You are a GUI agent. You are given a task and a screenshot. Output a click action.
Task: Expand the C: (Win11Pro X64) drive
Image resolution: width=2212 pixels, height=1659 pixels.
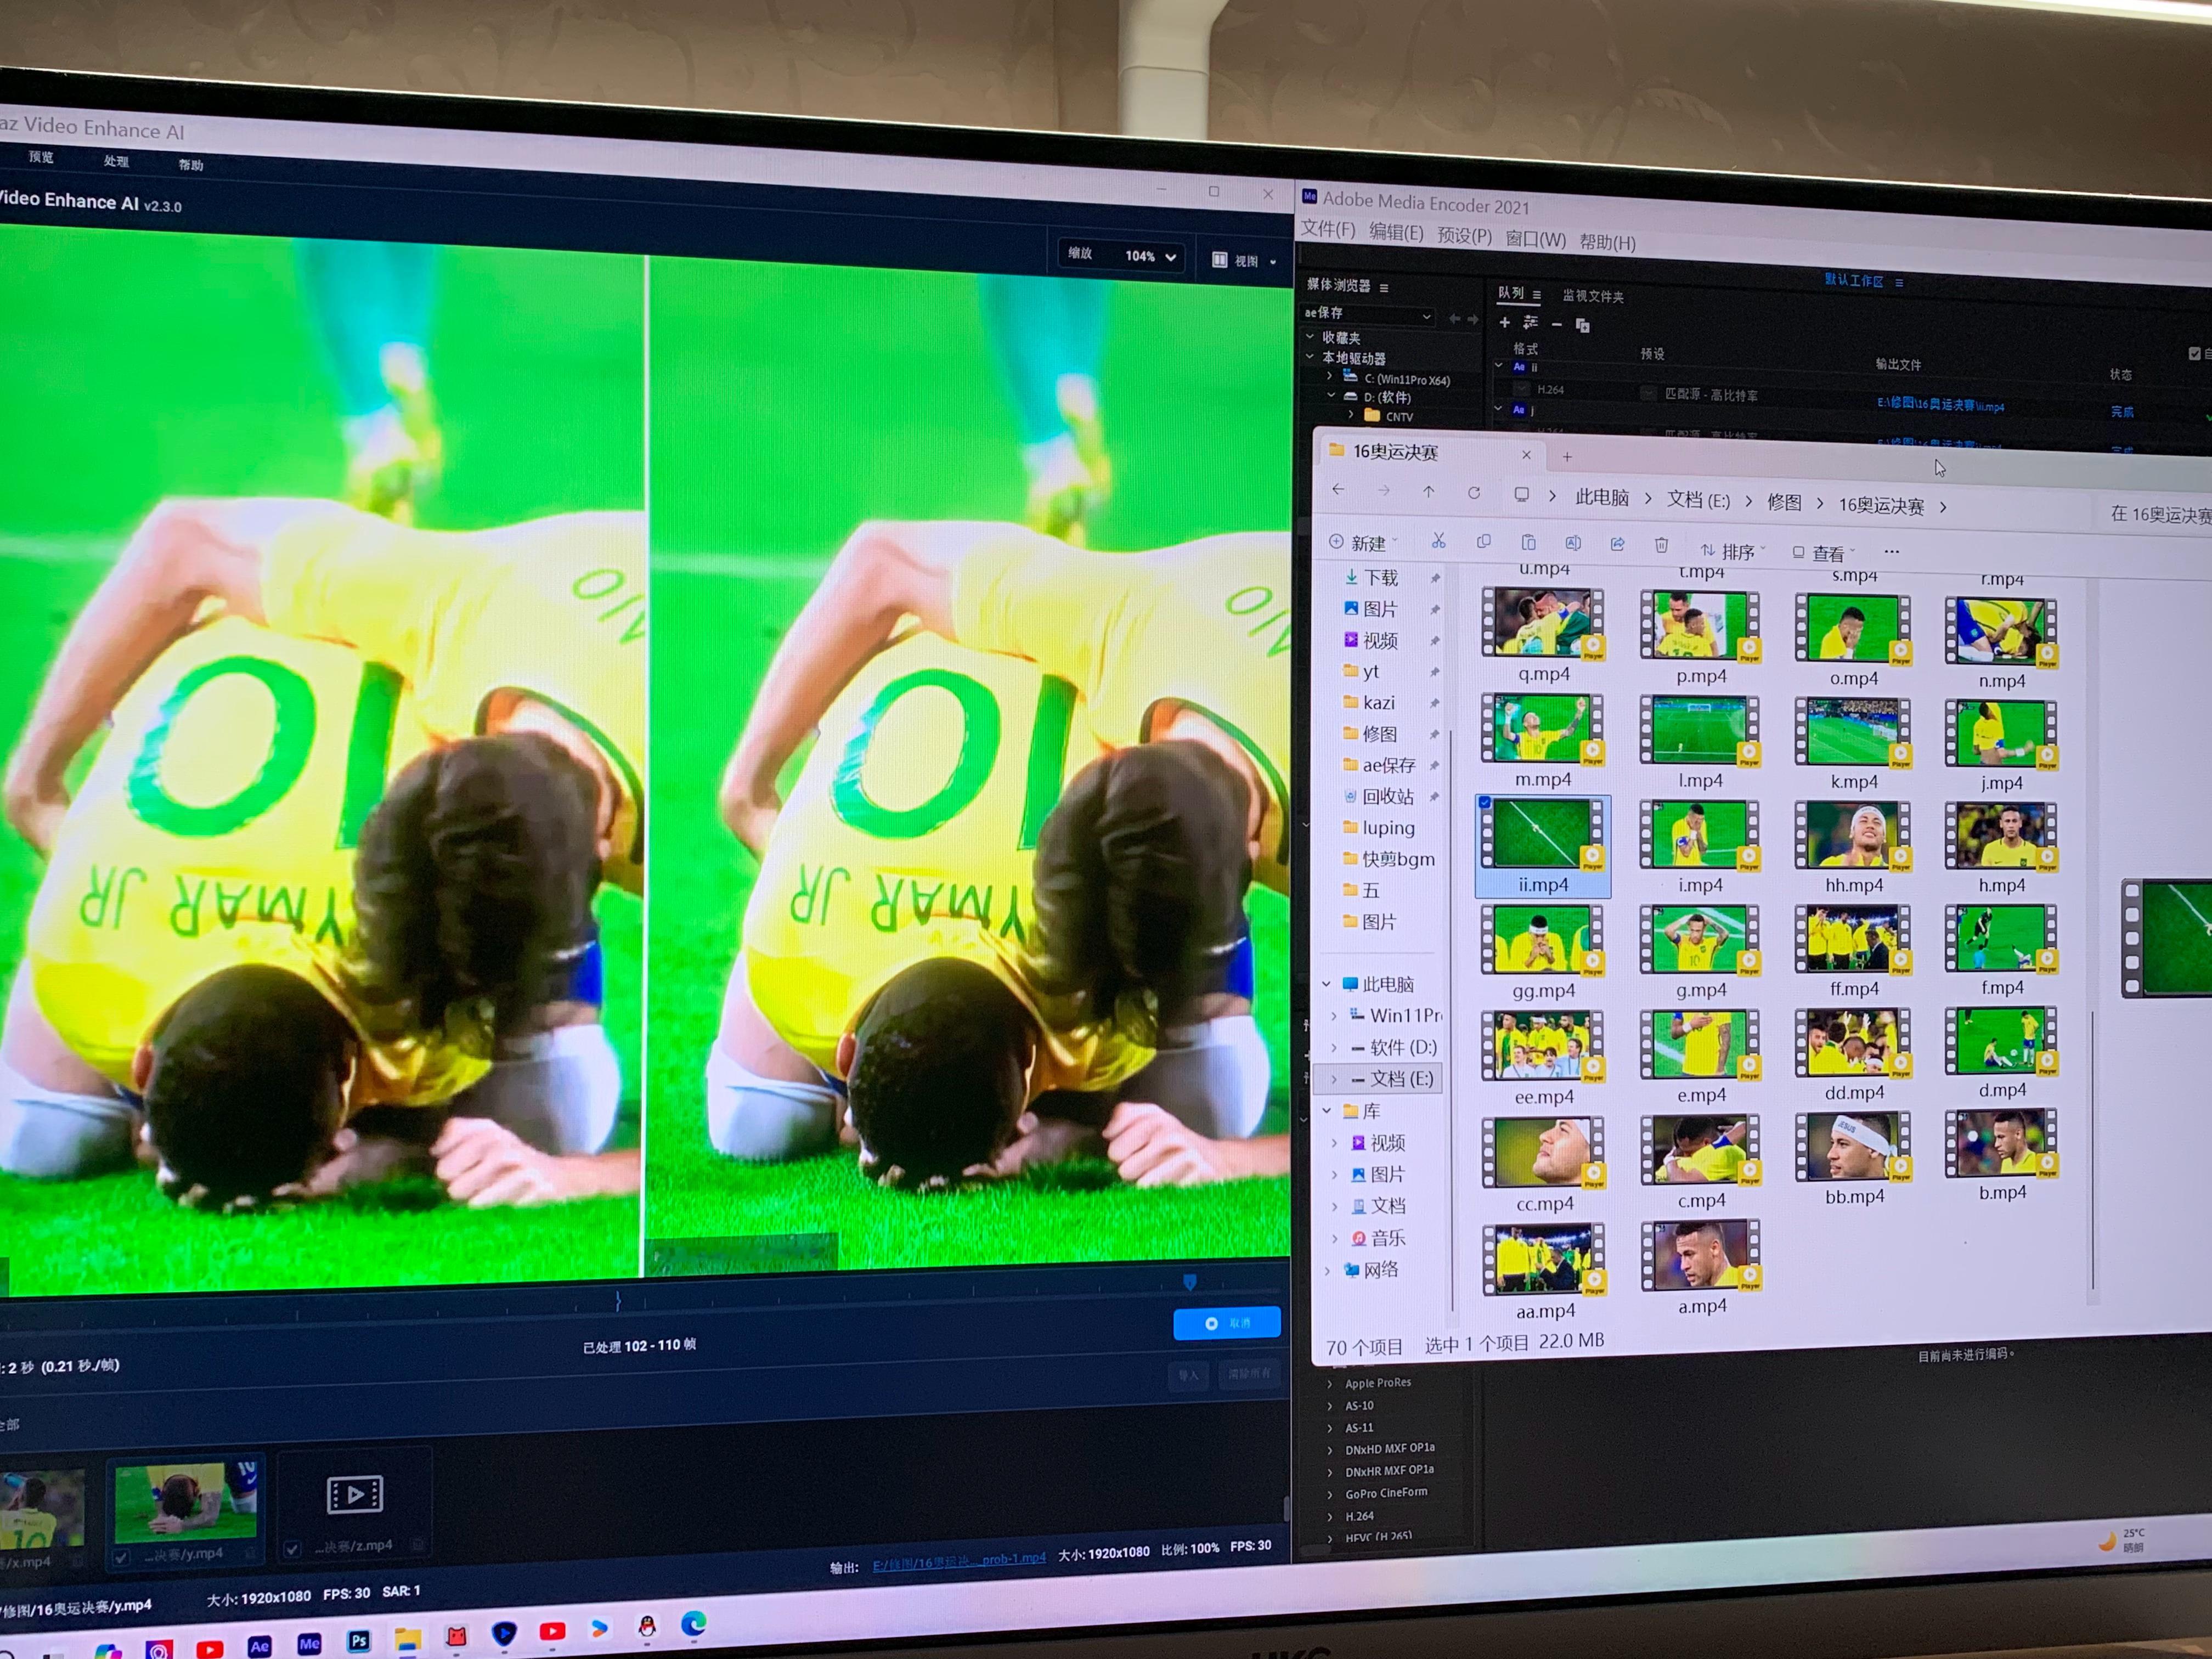pyautogui.click(x=1330, y=376)
